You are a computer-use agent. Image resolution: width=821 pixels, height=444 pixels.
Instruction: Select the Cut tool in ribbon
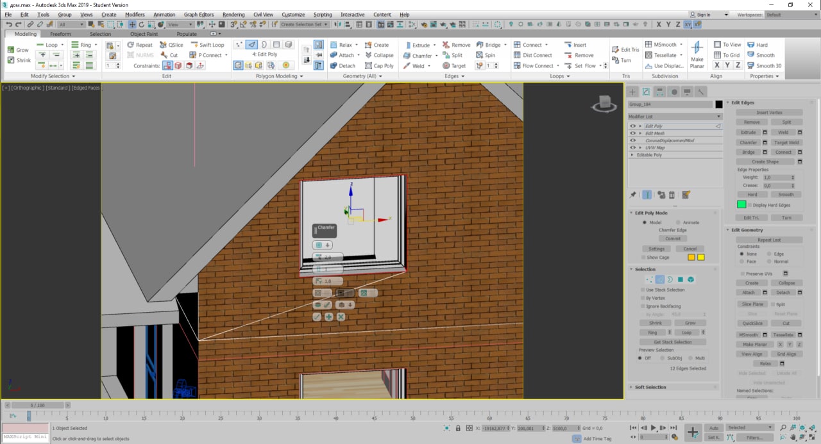pyautogui.click(x=169, y=55)
